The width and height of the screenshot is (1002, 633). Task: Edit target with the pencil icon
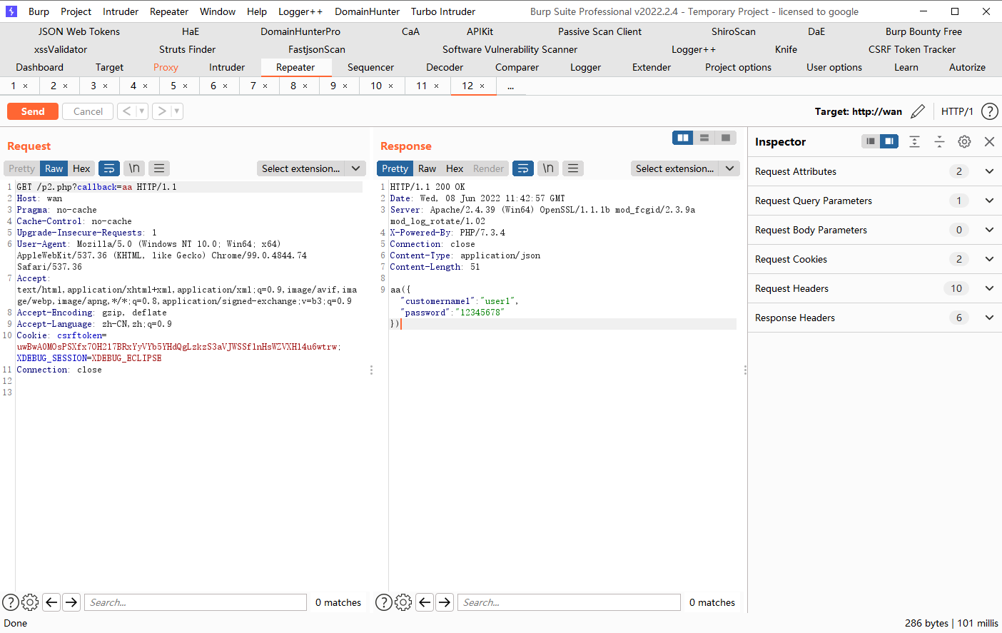918,111
